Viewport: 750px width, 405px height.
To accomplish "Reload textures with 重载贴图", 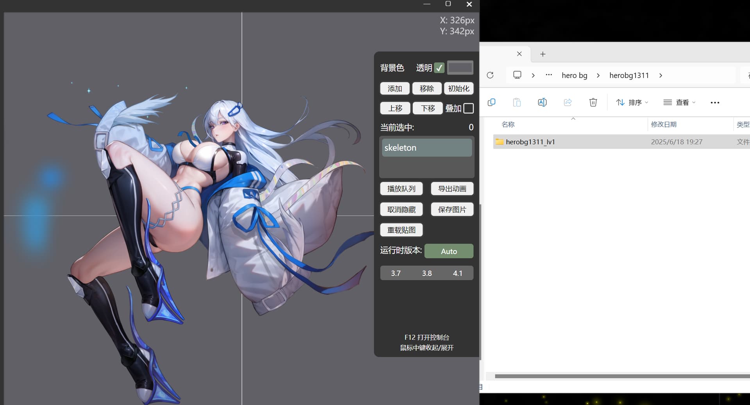I will tap(401, 230).
